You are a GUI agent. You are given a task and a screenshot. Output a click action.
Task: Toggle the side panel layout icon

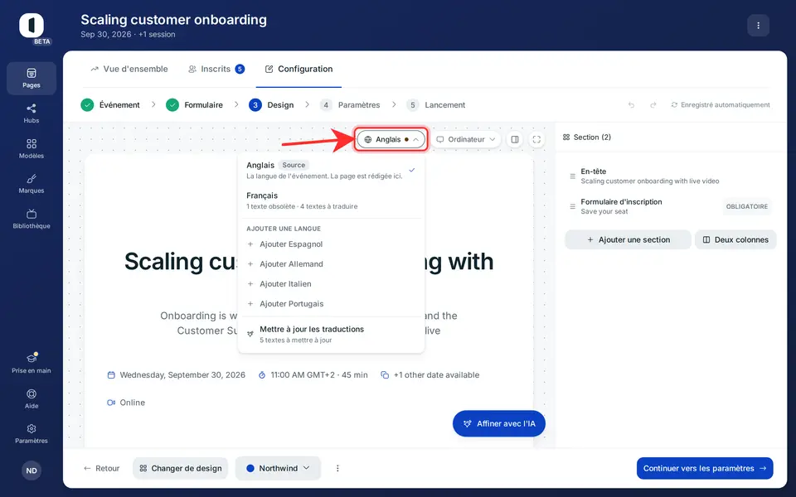click(x=515, y=139)
